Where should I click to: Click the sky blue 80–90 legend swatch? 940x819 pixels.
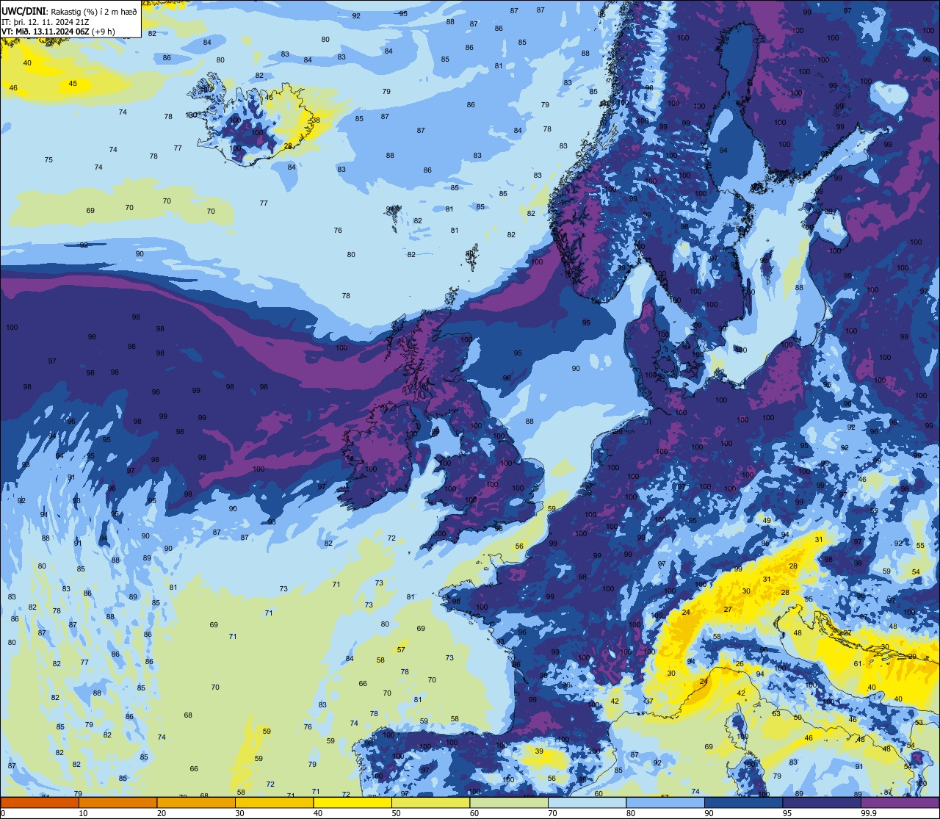click(665, 803)
